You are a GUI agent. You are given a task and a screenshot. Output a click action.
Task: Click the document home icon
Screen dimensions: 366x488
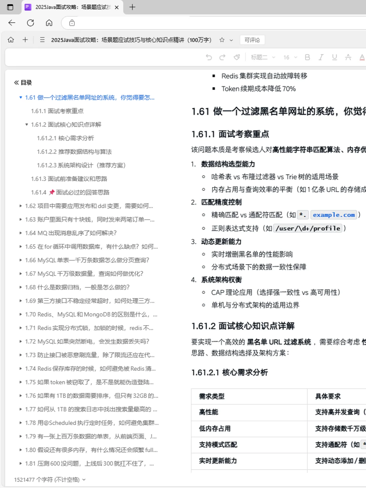click(x=11, y=40)
